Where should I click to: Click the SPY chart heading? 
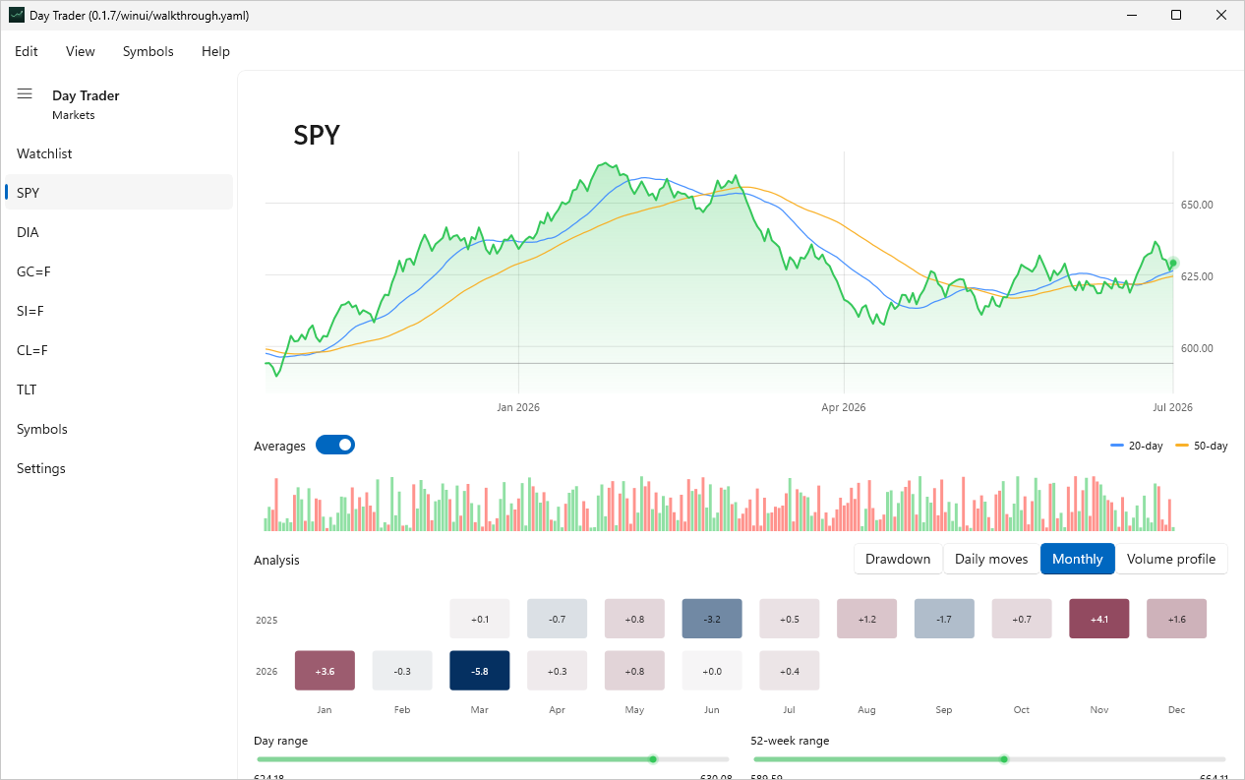point(317,135)
